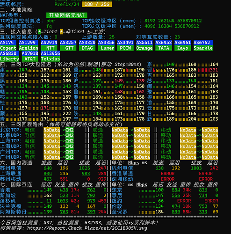
Task: Click the 'Telxius' provider label
Action: 51,59
